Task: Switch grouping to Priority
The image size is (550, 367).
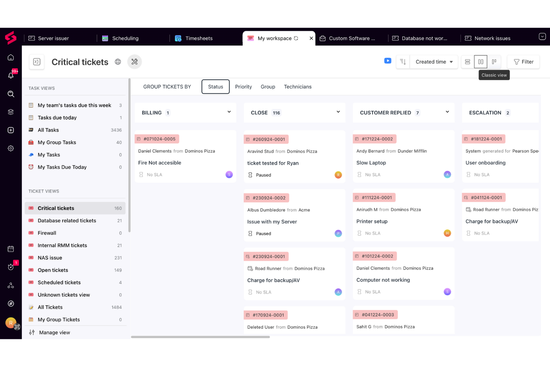Action: 243,87
